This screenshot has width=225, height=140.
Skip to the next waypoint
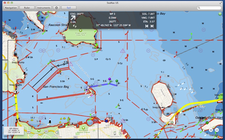click(152, 26)
